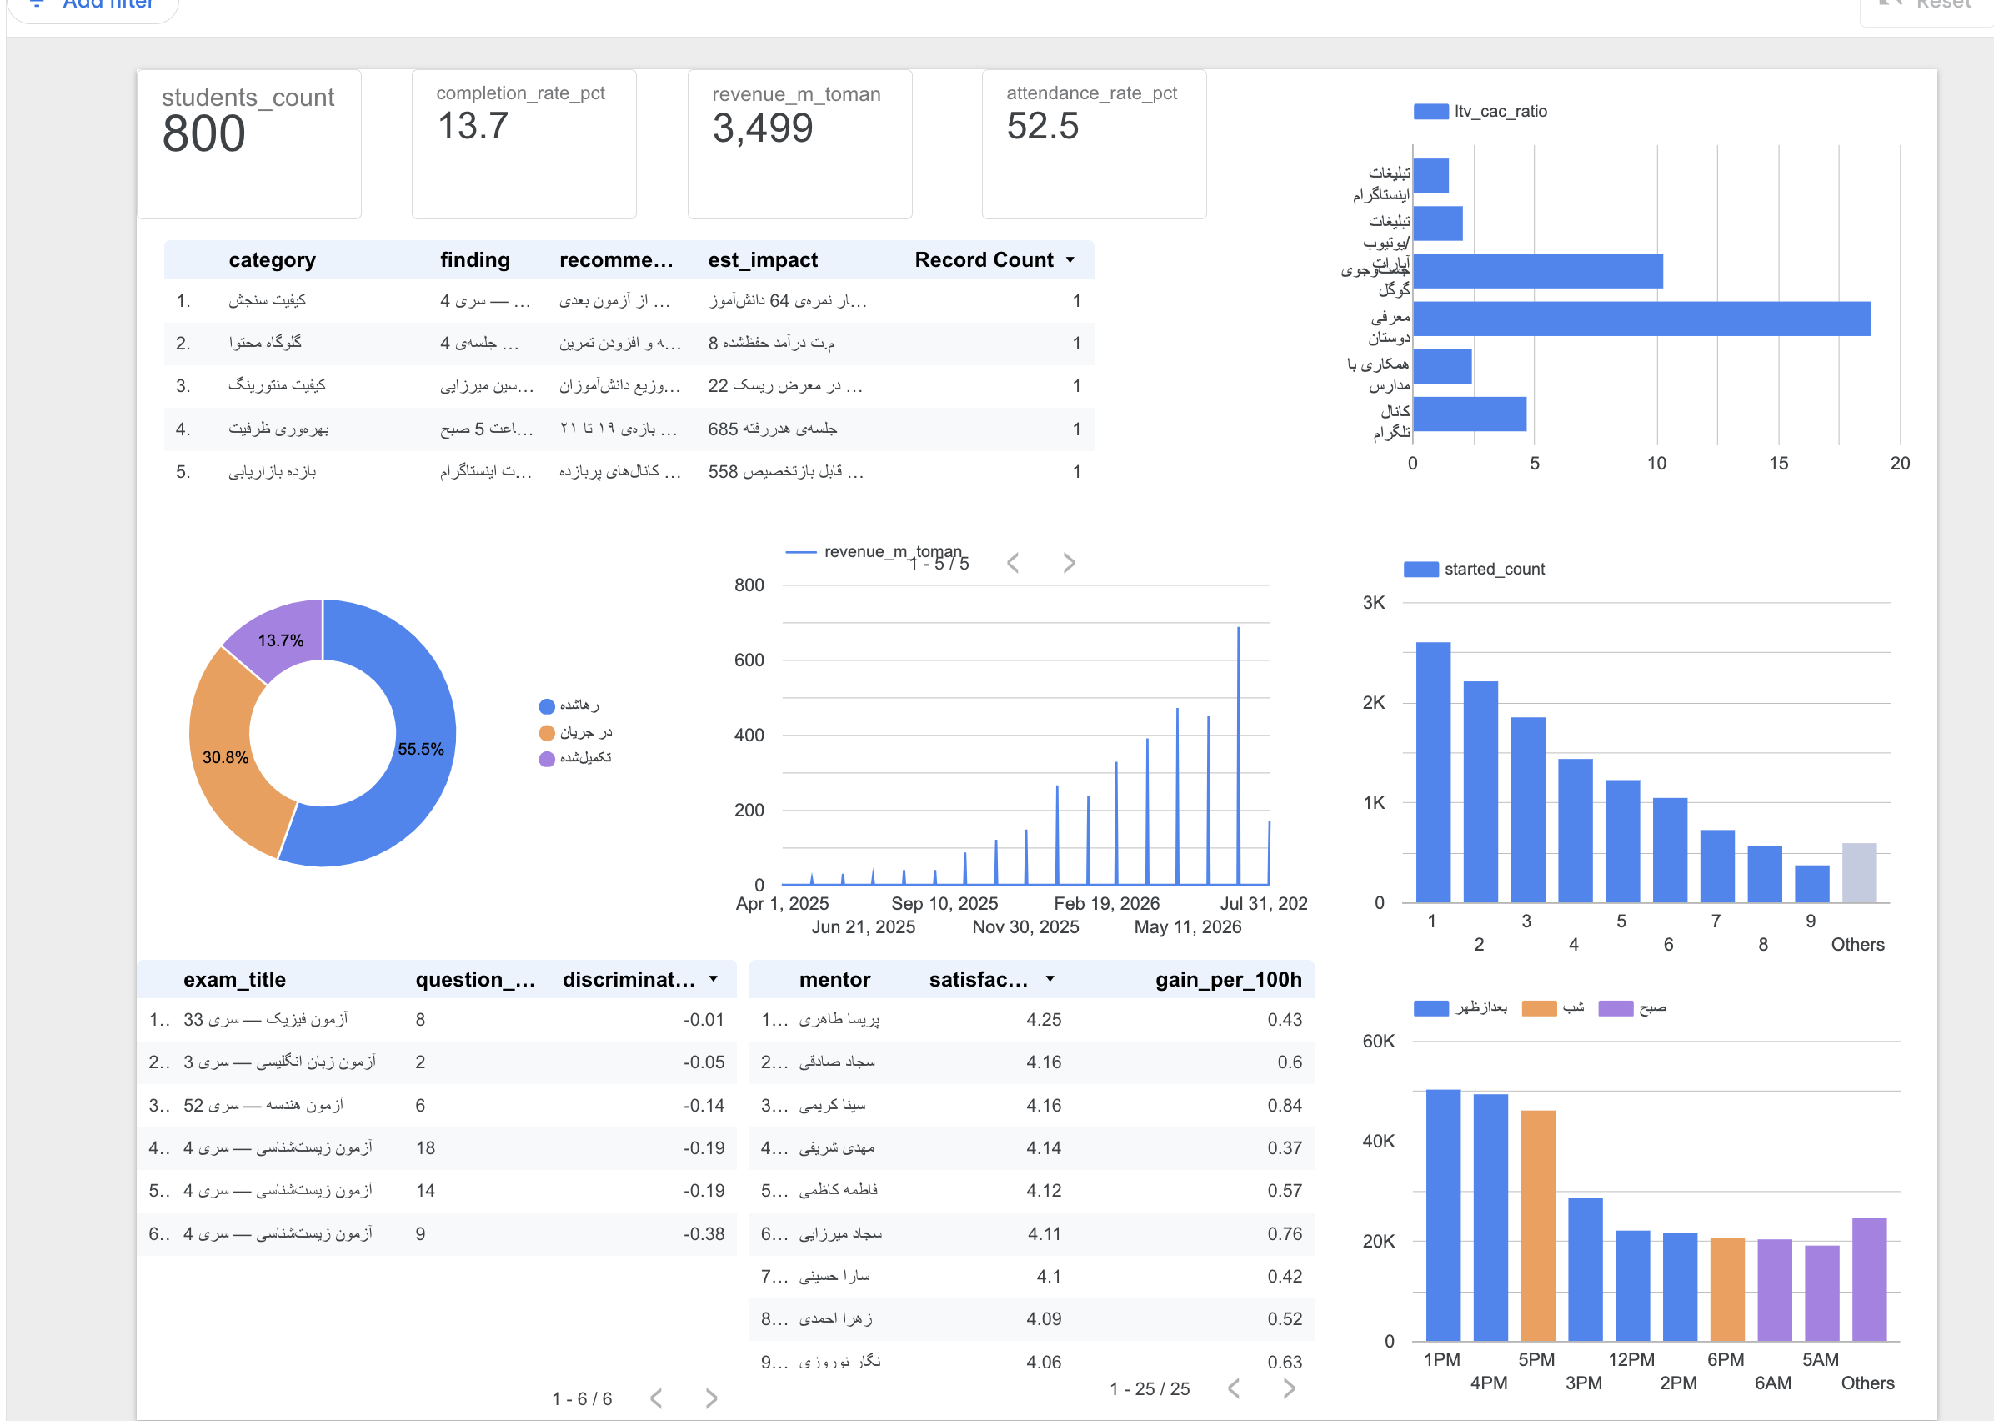Viewport: 1994px width, 1421px height.
Task: Click gray Others bar in started_count chart
Action: (1859, 872)
